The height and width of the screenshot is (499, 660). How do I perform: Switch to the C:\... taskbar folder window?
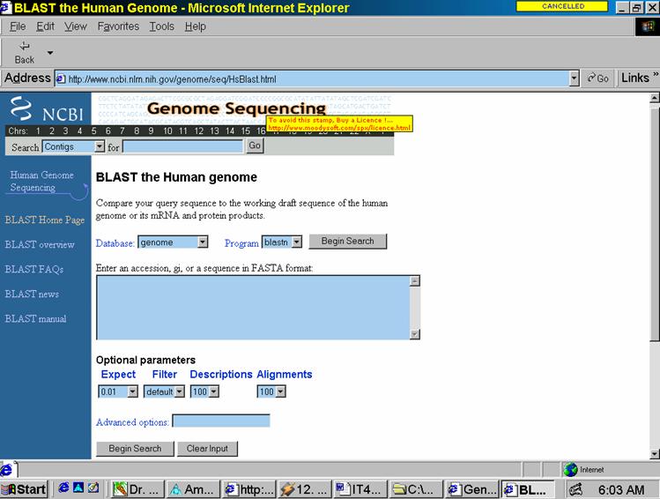[415, 489]
